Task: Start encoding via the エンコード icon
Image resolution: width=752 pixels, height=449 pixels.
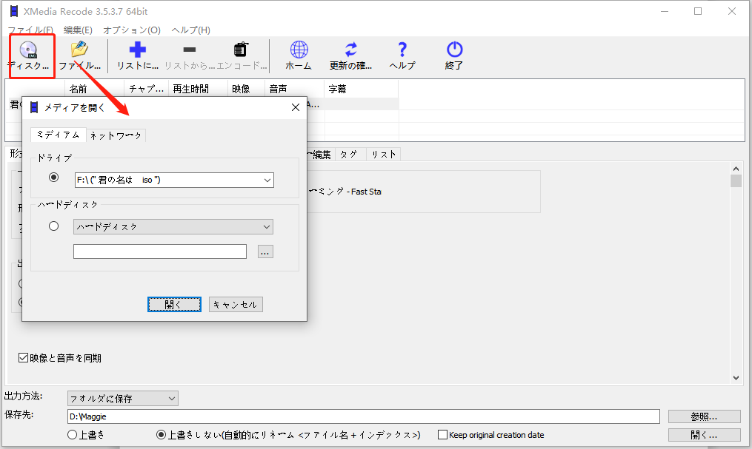Action: point(241,54)
